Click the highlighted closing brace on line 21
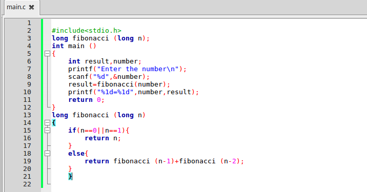 70,176
